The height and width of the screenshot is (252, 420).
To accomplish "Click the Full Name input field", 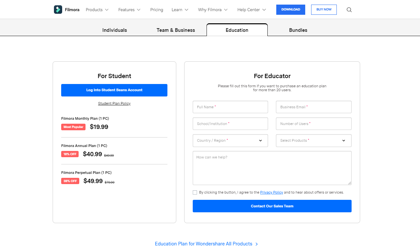I will click(x=230, y=107).
